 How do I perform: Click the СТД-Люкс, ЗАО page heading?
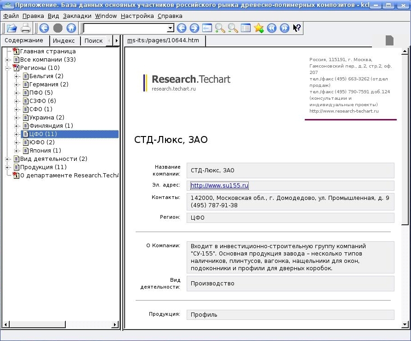(x=171, y=140)
